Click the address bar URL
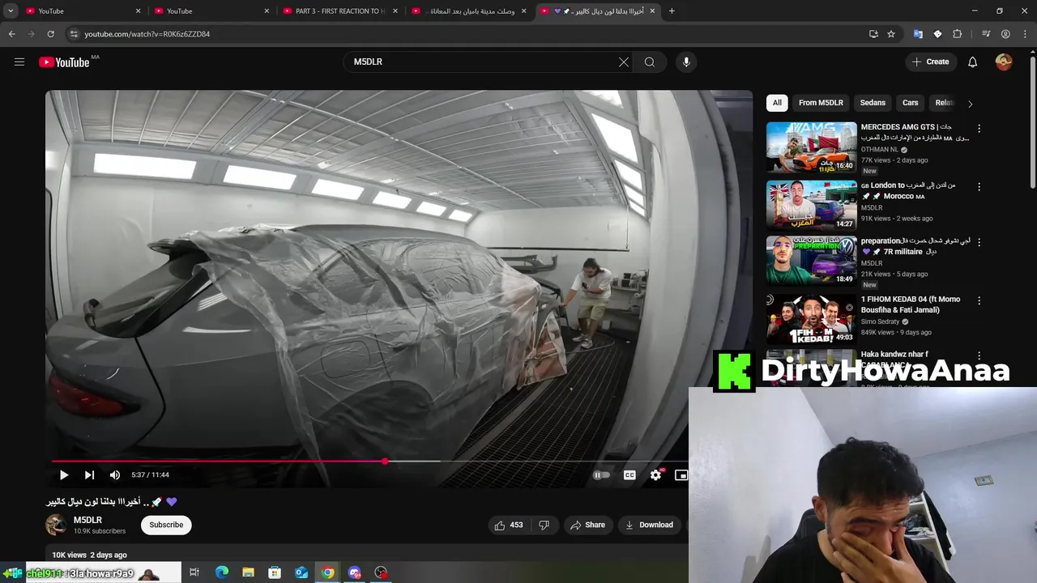Screen dimensions: 1037x583 pyautogui.click(x=147, y=34)
